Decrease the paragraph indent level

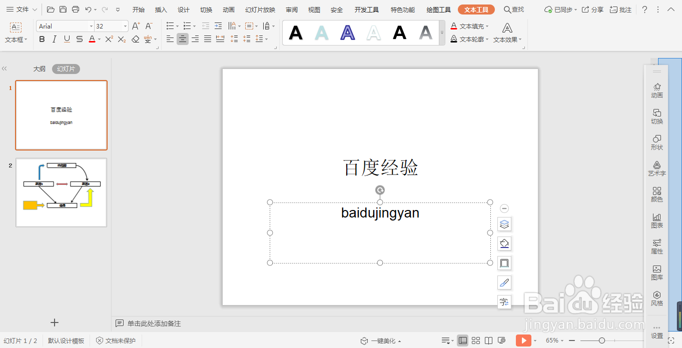coord(206,26)
